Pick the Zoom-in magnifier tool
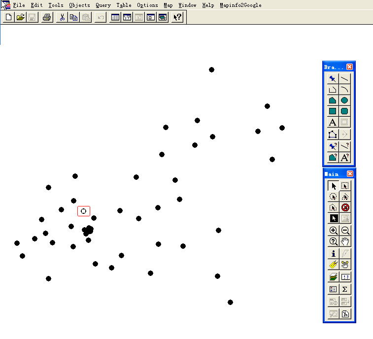Image resolution: width=373 pixels, height=339 pixels. tap(333, 231)
